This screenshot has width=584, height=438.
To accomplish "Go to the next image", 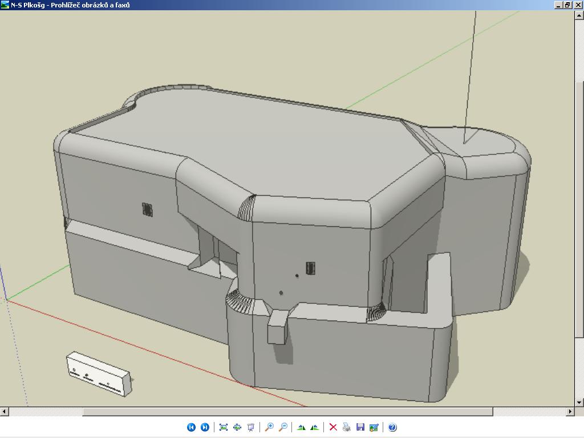I will click(205, 427).
